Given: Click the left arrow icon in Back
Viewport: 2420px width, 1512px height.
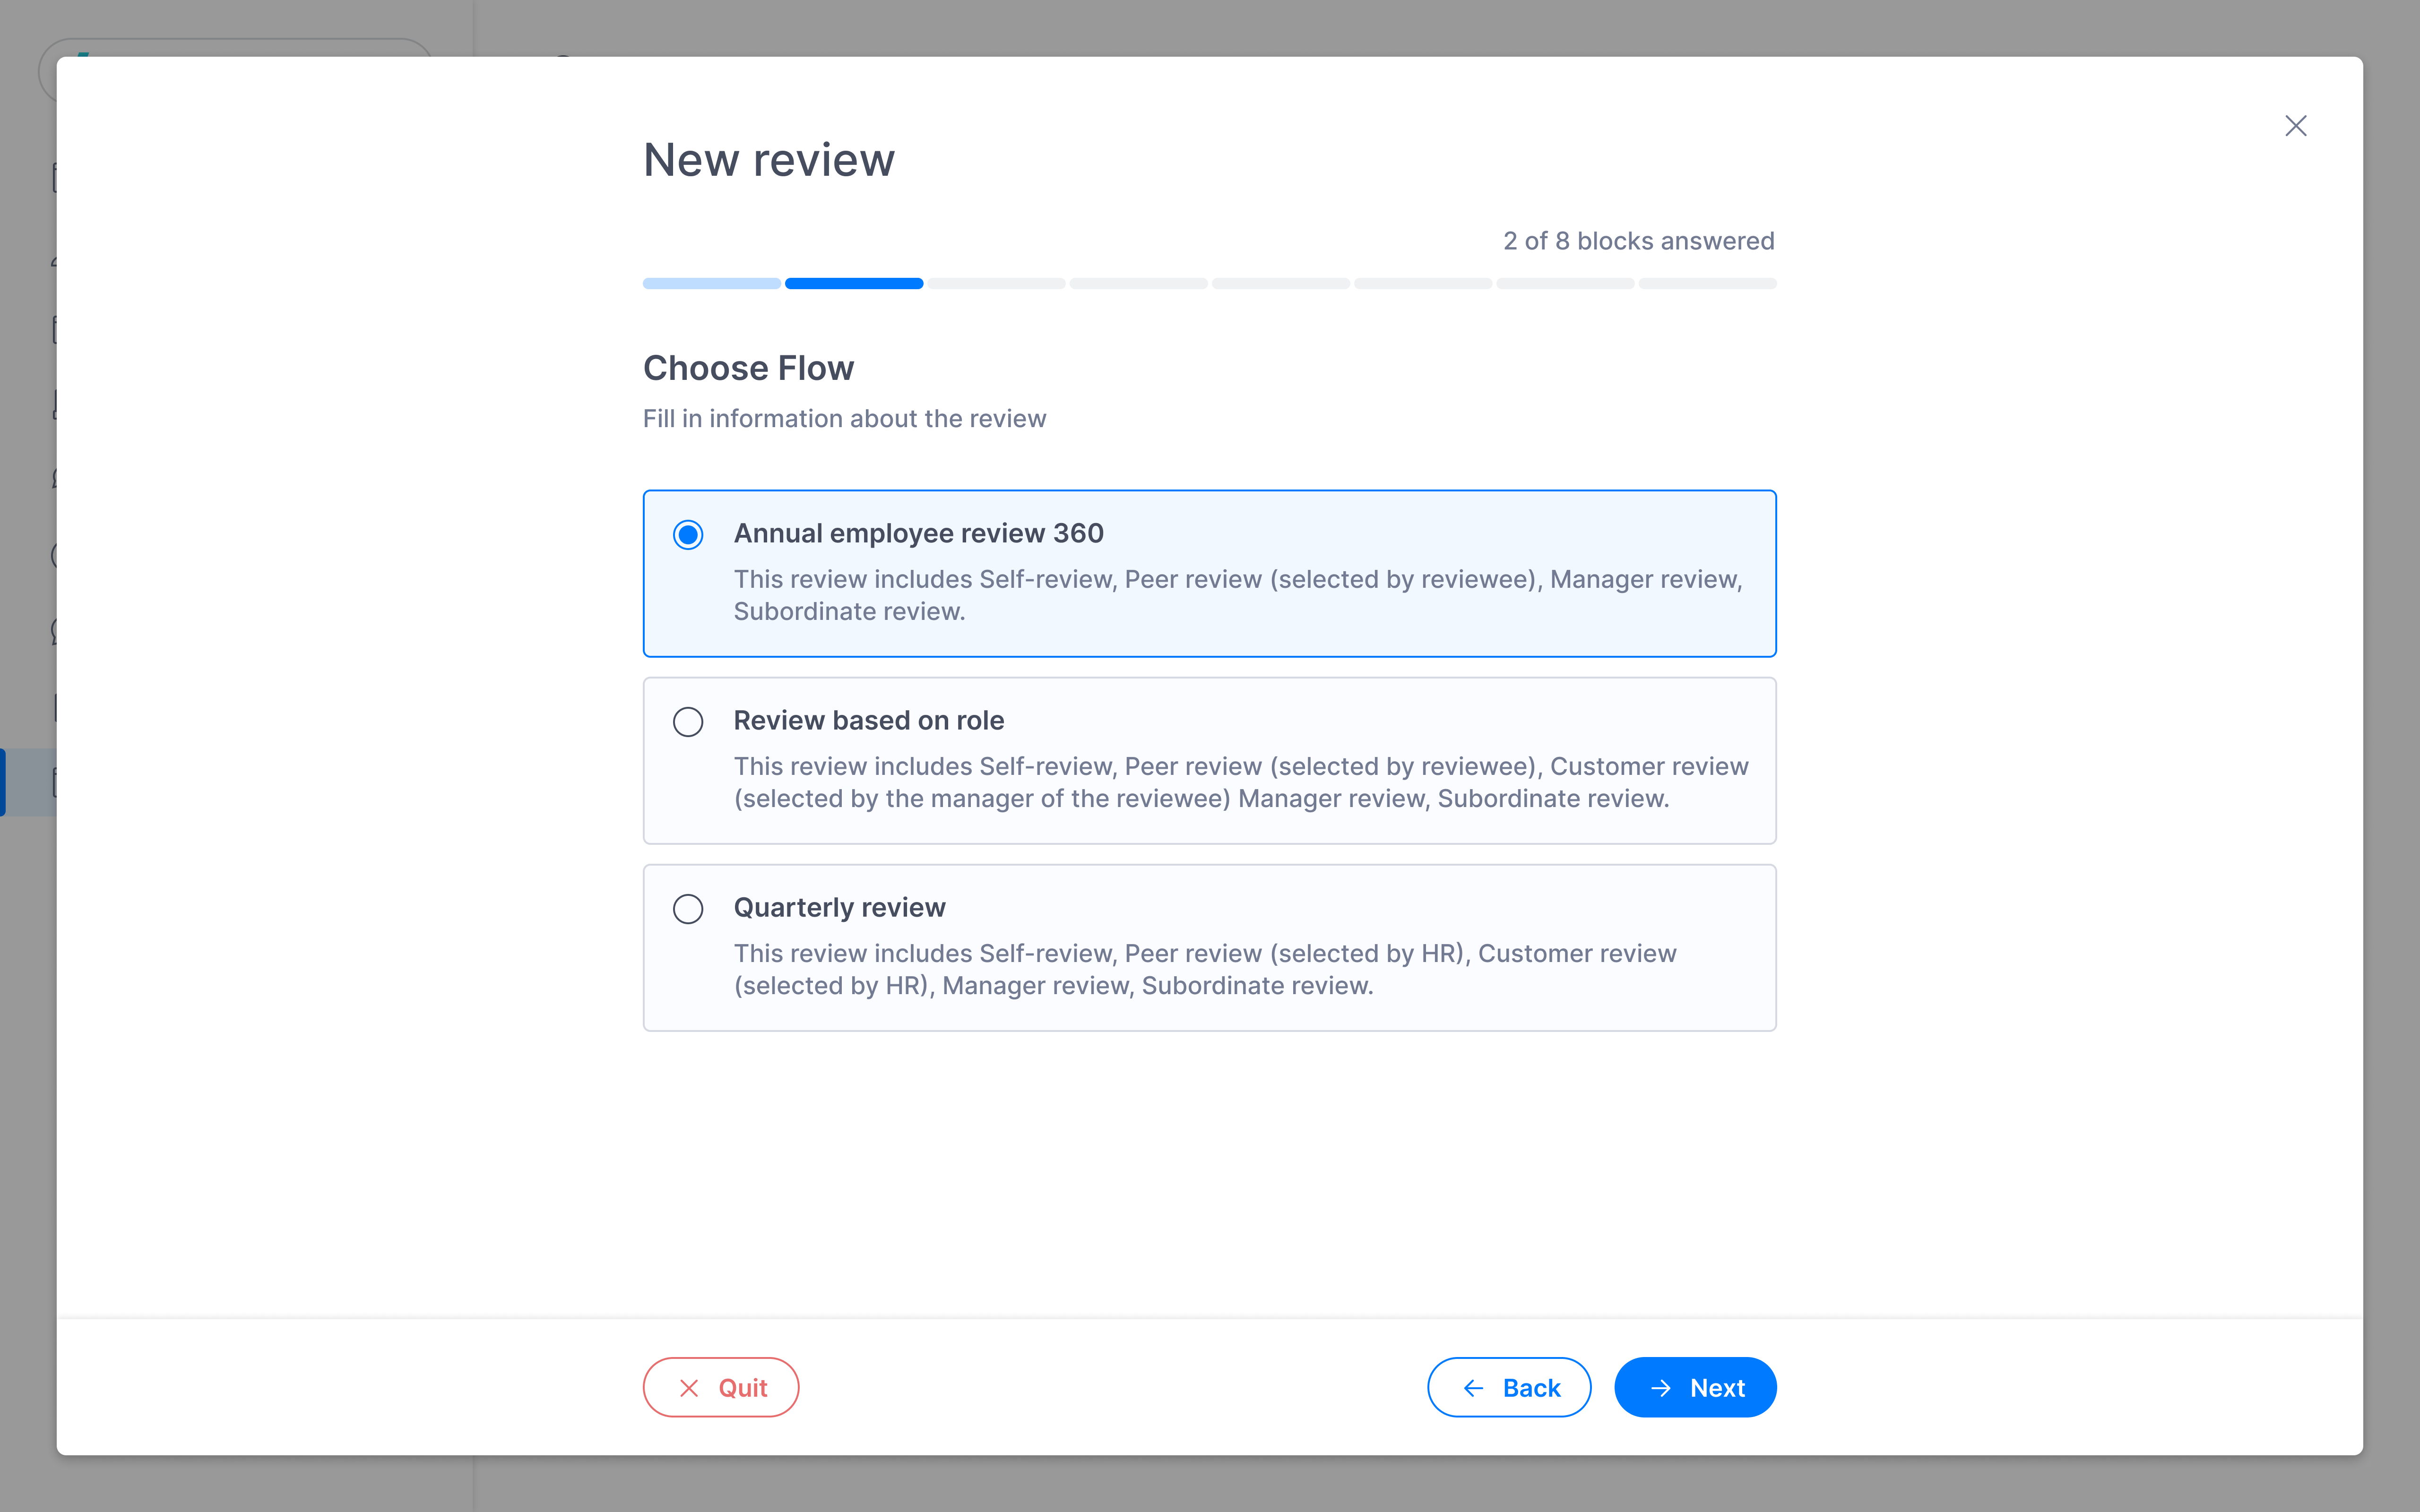Looking at the screenshot, I should [1473, 1388].
